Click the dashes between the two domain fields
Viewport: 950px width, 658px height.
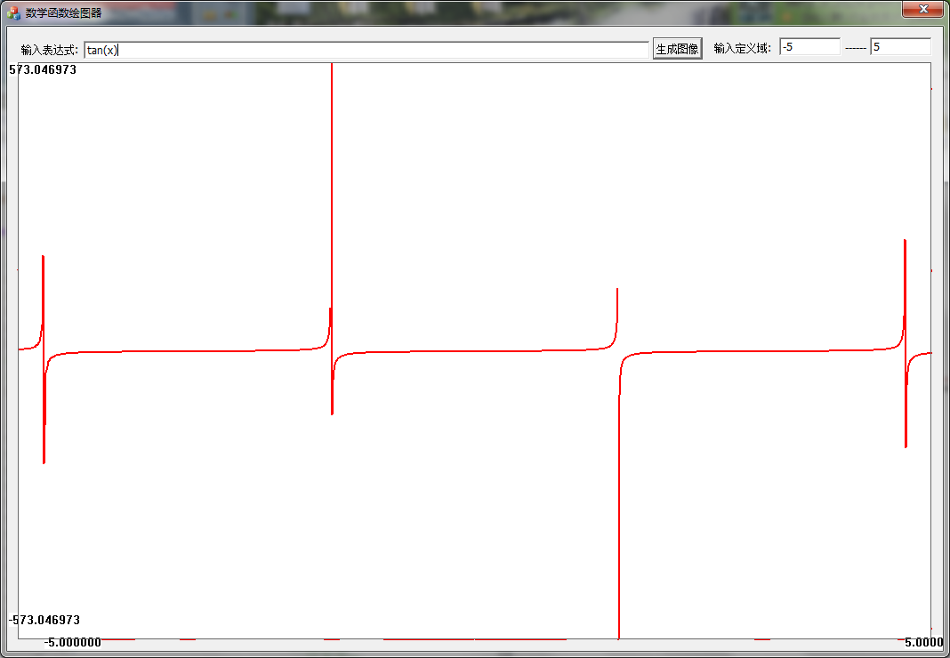point(855,48)
